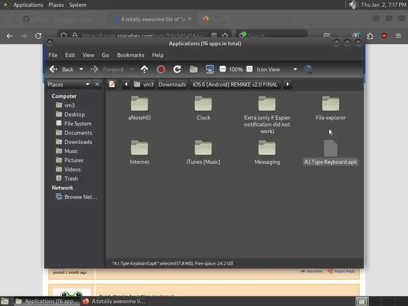
Task: Select the Extra Espier notification folder
Action: 267,104
